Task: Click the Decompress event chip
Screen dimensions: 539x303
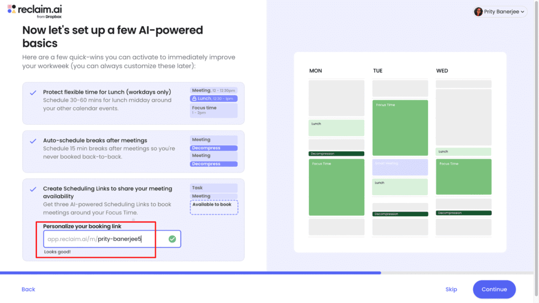Action: click(213, 148)
